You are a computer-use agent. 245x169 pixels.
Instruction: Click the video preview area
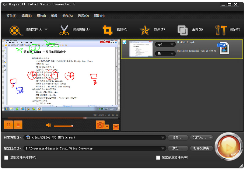coord(61,75)
